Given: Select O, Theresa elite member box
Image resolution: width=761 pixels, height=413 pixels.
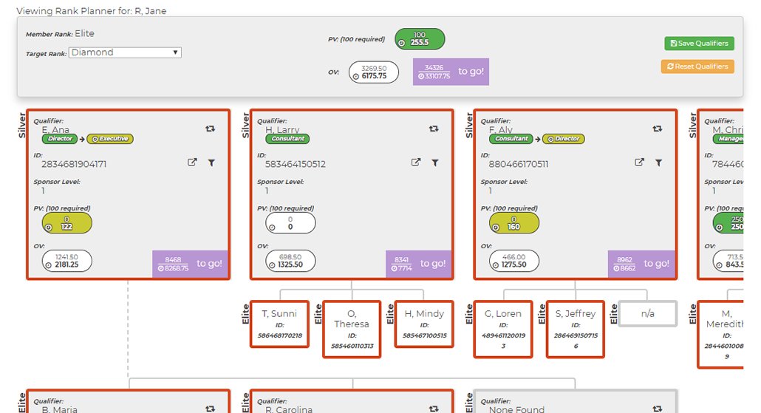Looking at the screenshot, I should (x=352, y=330).
